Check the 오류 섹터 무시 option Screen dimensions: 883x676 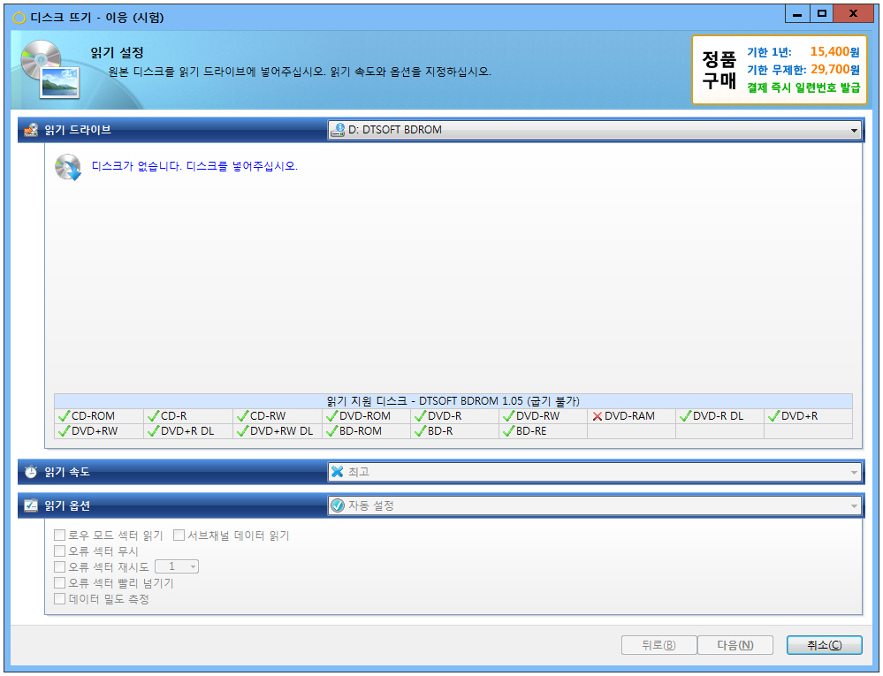click(60, 551)
